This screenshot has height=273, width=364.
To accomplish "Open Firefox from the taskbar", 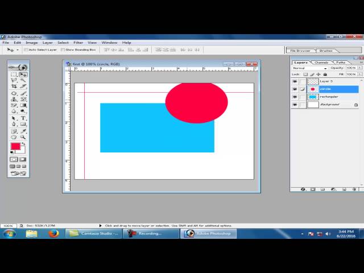I will pos(53,234).
